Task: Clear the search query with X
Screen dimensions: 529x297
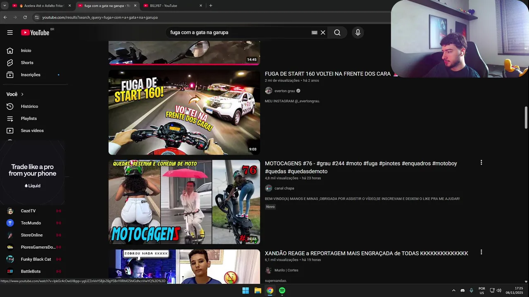Action: tap(323, 33)
